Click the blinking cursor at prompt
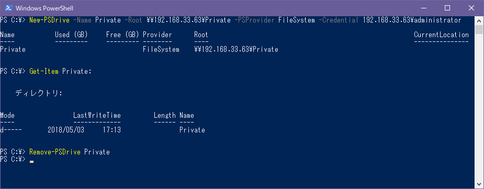The width and height of the screenshot is (484, 189). 31,161
